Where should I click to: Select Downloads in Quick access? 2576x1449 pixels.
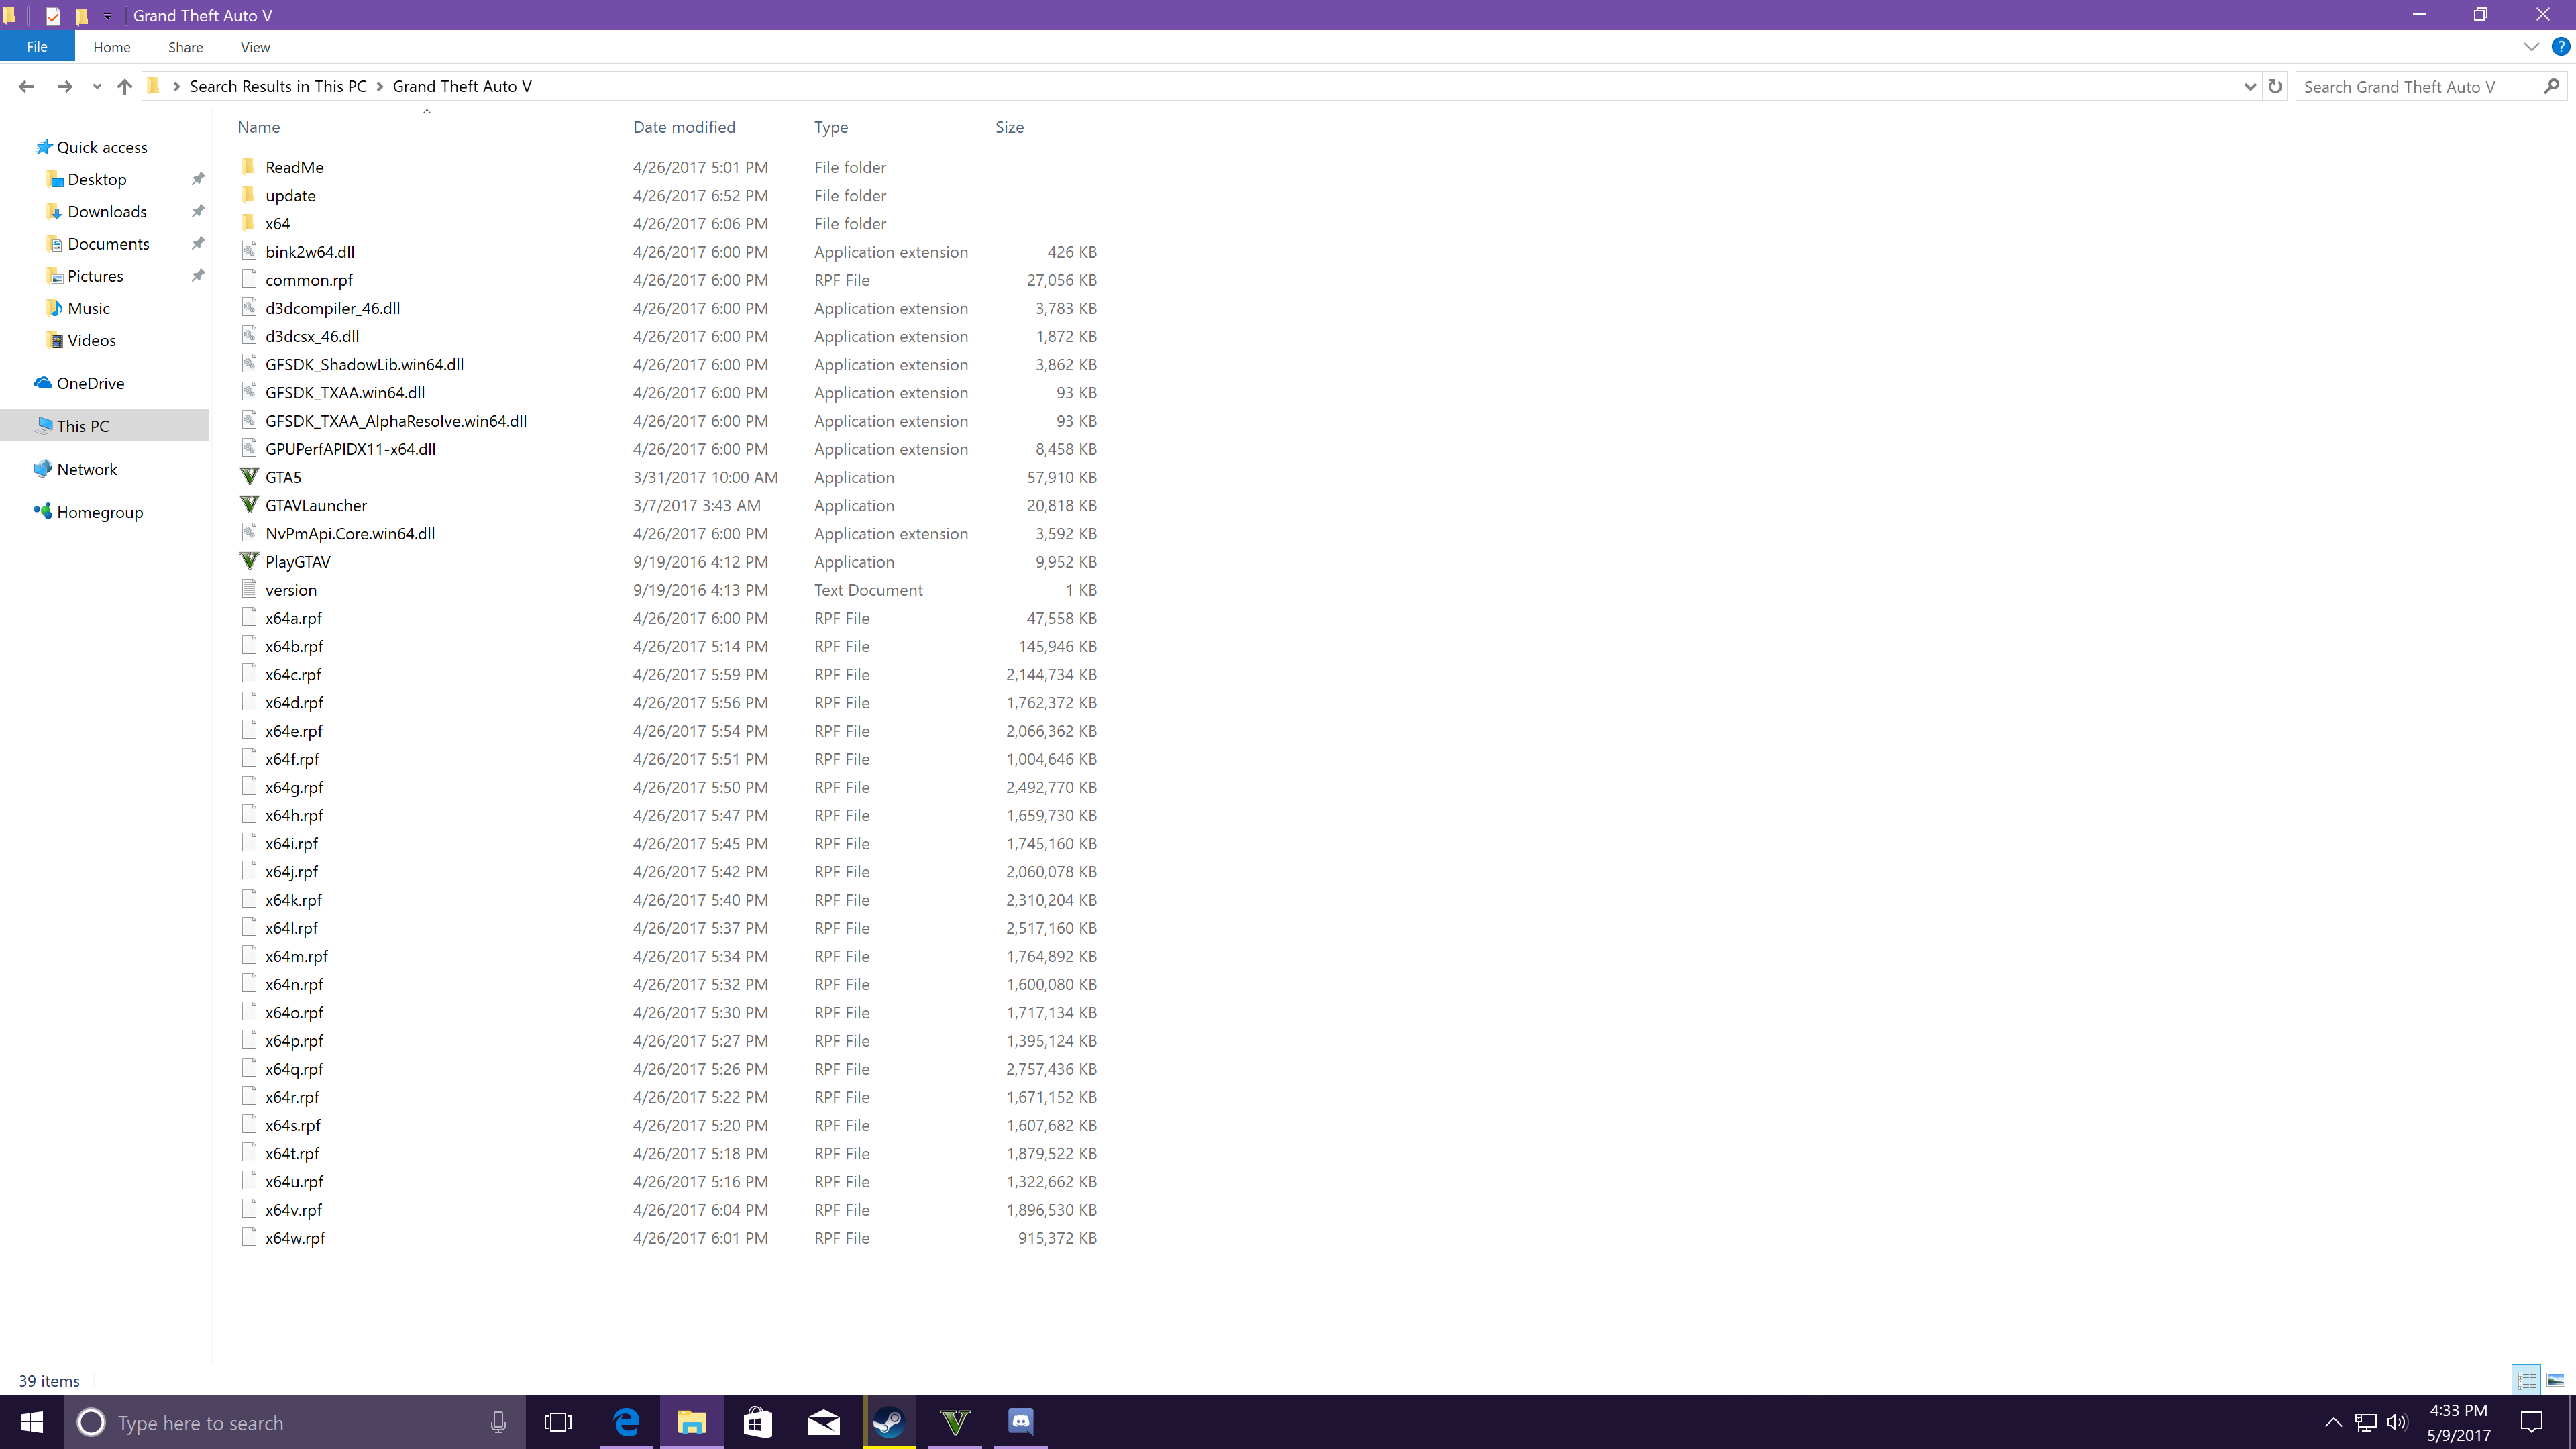[x=107, y=211]
